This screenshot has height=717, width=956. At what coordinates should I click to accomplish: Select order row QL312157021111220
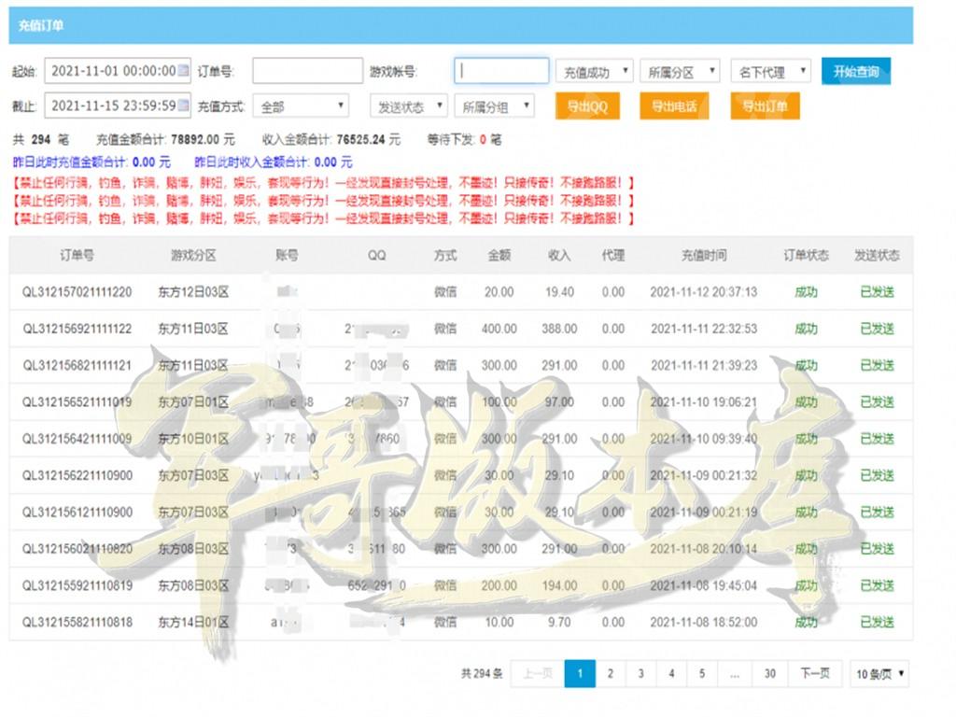tap(77, 292)
